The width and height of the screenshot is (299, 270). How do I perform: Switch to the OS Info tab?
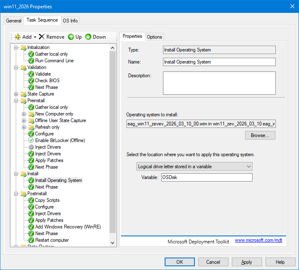point(70,21)
